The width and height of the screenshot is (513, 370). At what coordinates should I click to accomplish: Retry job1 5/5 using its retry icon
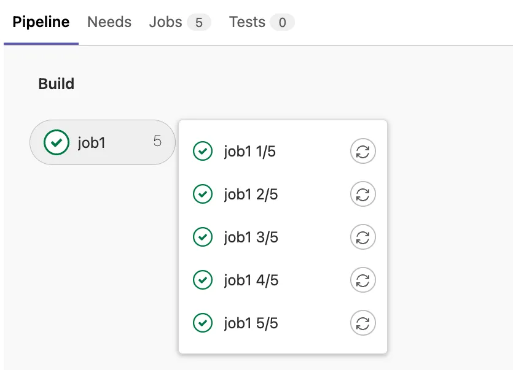362,323
